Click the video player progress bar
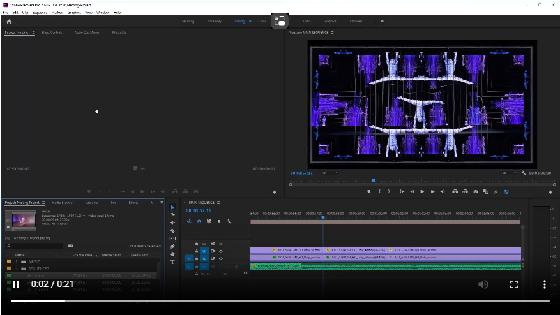Viewport: 560px width, 315px height. click(x=280, y=301)
